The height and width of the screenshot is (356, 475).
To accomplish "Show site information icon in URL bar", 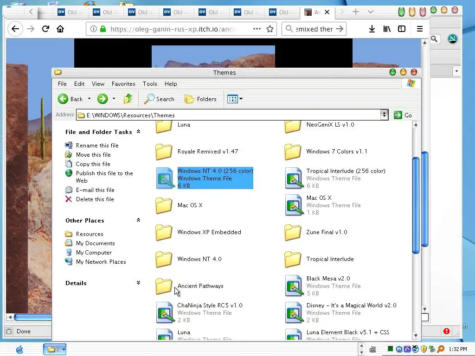I will coord(94,29).
